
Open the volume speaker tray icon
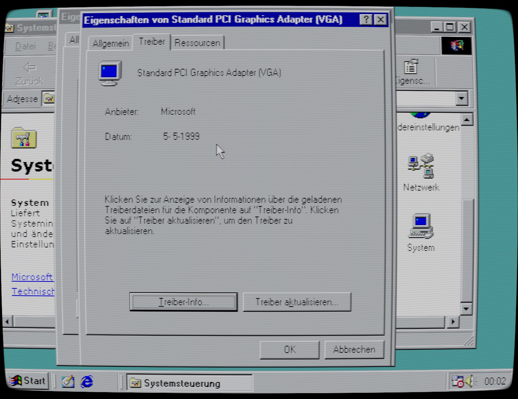470,381
